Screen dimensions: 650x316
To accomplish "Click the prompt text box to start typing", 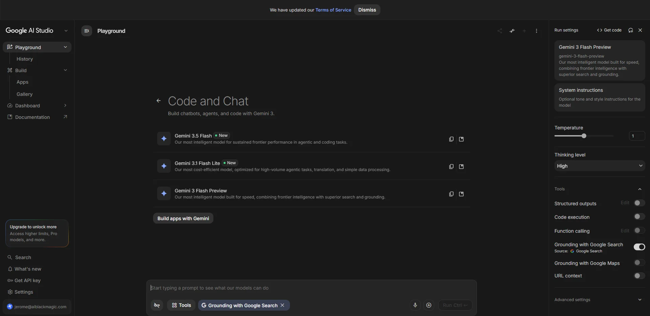I will 311,288.
